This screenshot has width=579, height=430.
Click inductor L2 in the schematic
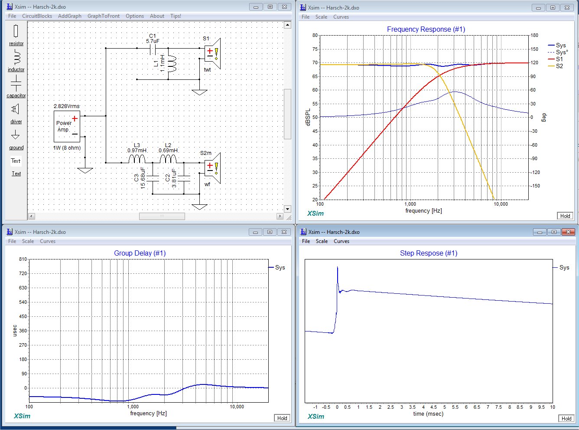point(168,159)
